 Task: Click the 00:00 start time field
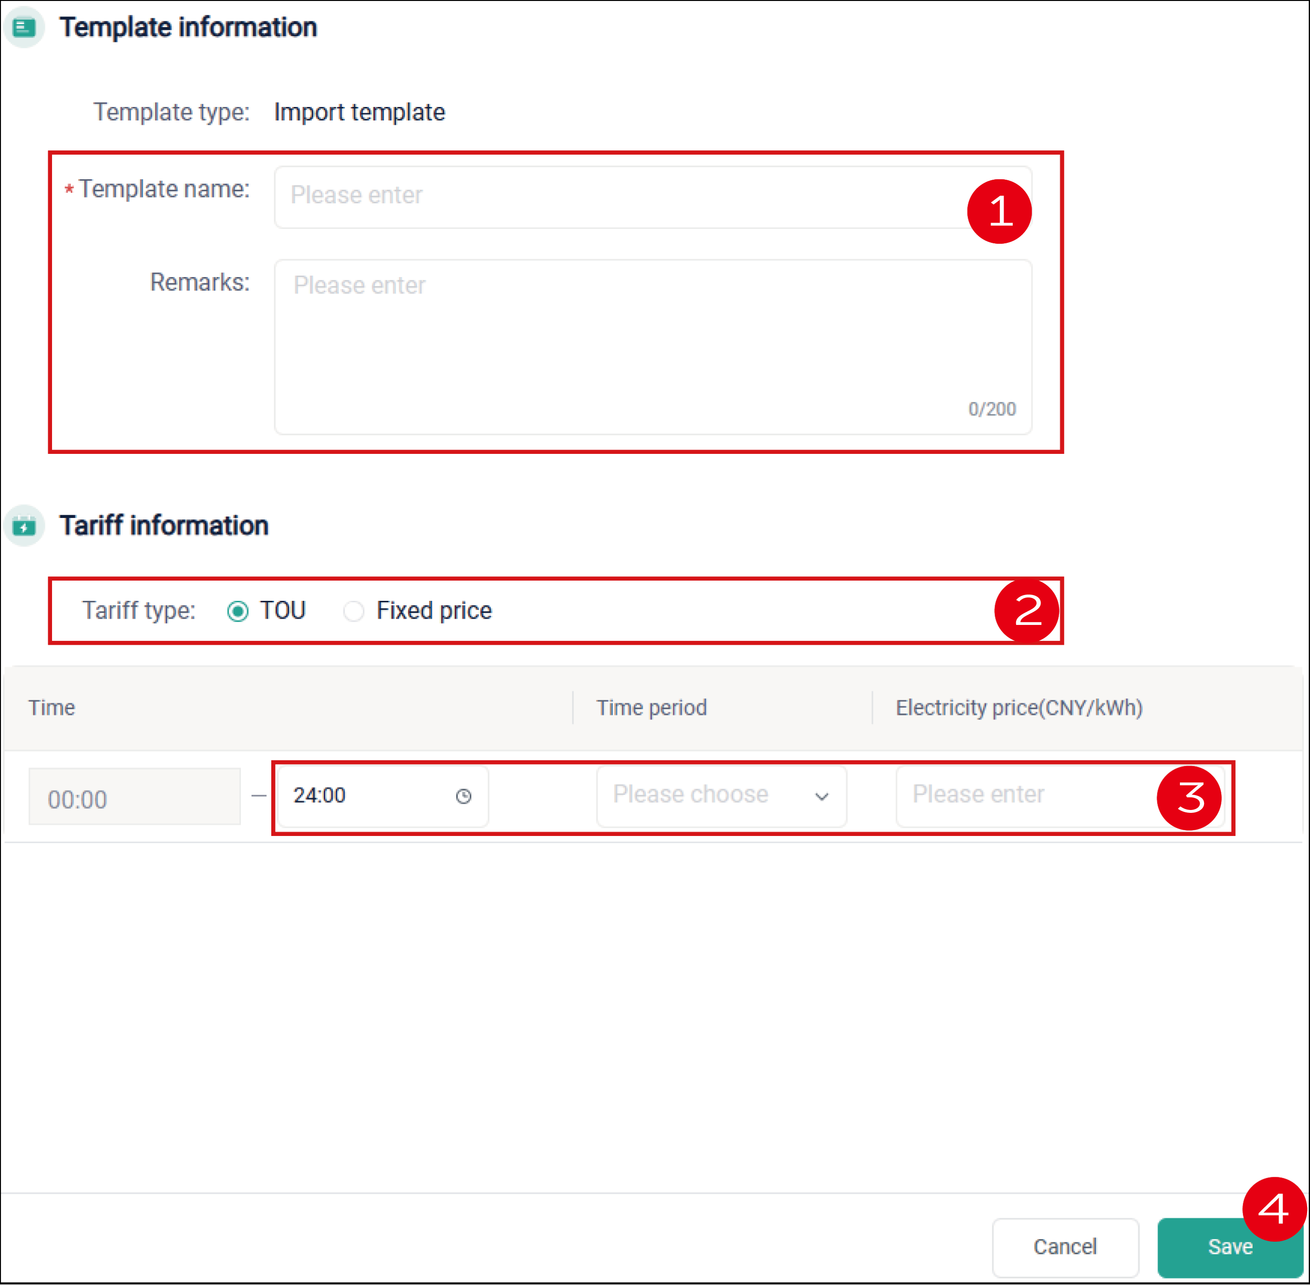[134, 798]
